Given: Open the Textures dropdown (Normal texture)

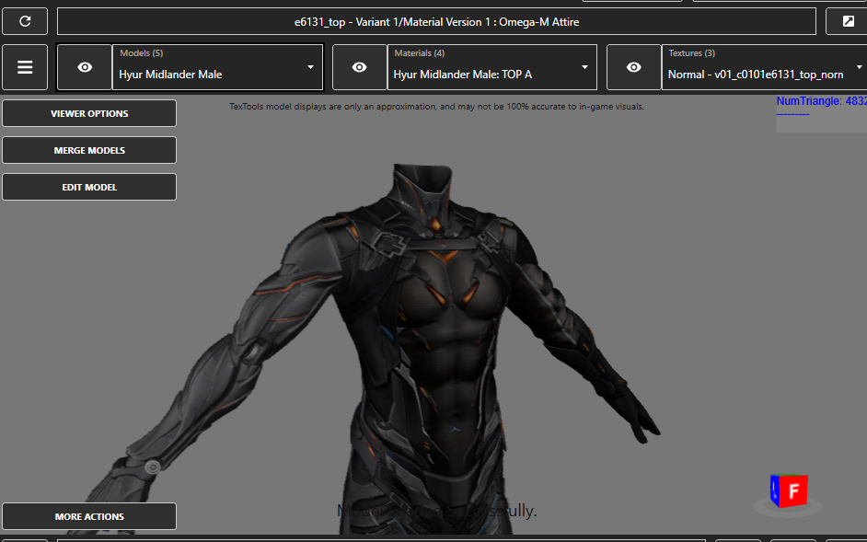Looking at the screenshot, I should (765, 67).
